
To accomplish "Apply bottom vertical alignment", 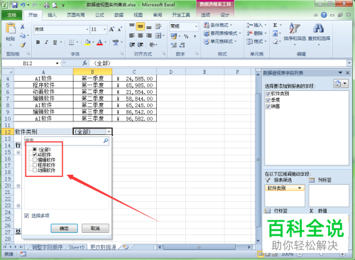I will click(149, 26).
